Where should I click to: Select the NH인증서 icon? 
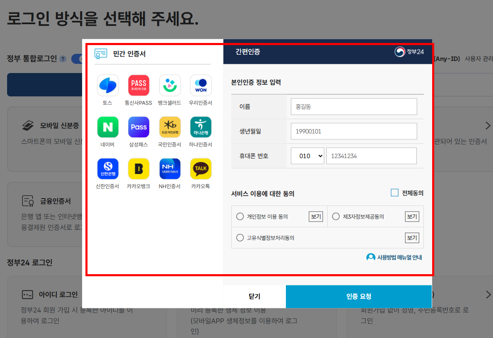coord(170,169)
